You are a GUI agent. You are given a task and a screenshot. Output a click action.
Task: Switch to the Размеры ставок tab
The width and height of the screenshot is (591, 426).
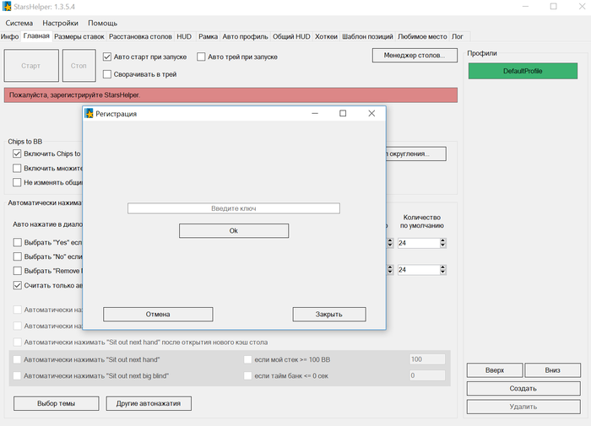tap(79, 36)
